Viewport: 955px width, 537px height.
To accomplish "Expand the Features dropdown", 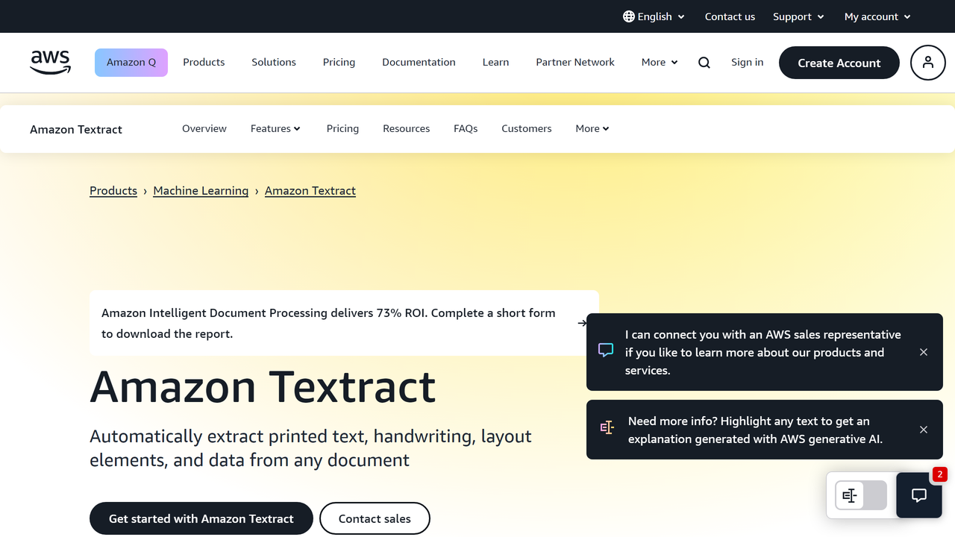I will pyautogui.click(x=275, y=128).
